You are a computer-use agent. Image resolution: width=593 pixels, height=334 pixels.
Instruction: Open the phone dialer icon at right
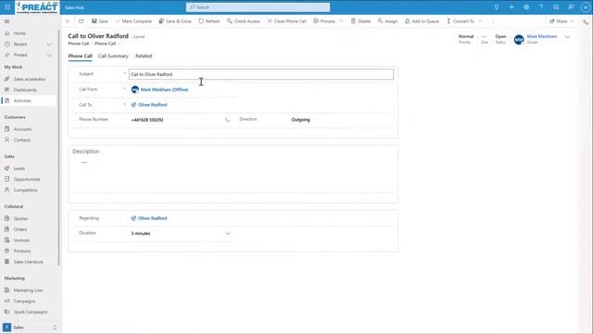pos(586,21)
